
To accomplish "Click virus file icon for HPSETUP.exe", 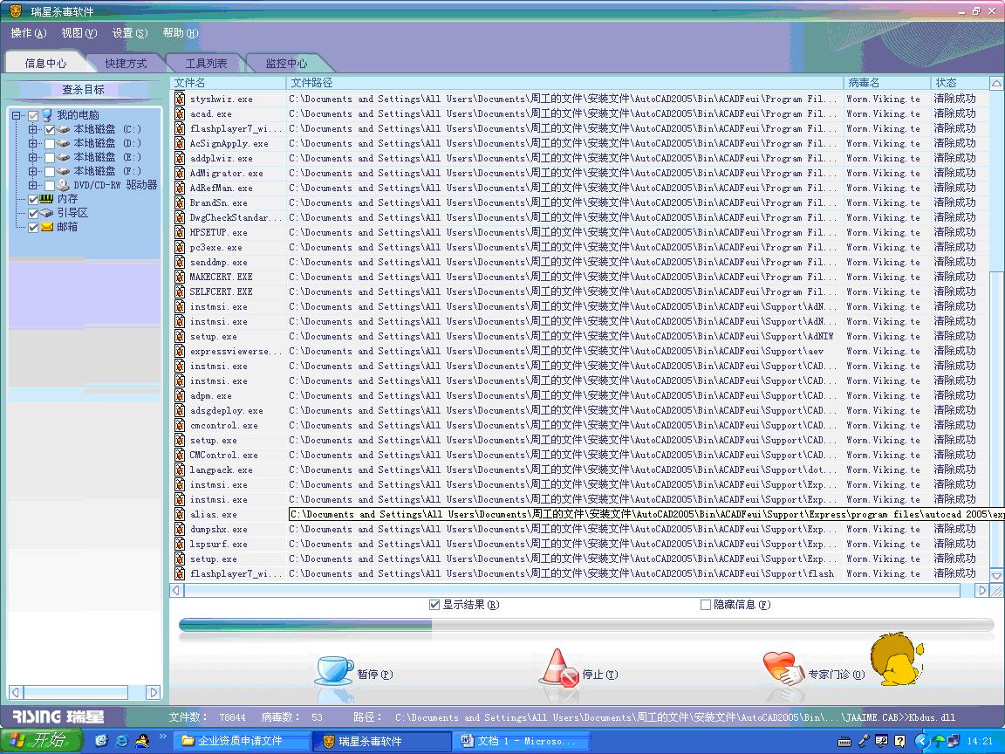I will pos(180,232).
